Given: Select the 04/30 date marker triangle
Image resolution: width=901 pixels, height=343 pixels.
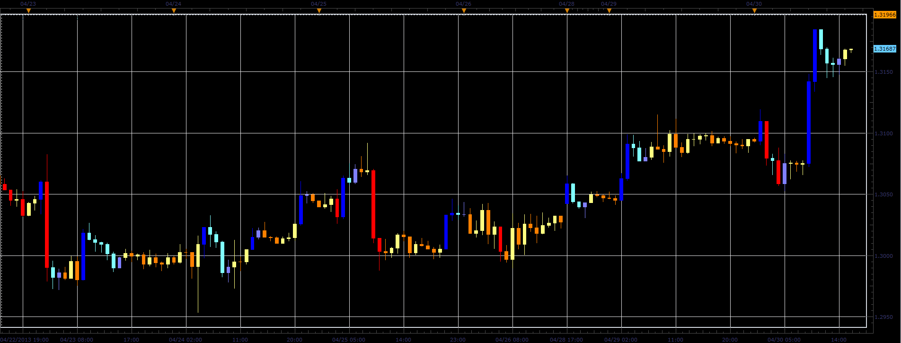Looking at the screenshot, I should pyautogui.click(x=754, y=11).
